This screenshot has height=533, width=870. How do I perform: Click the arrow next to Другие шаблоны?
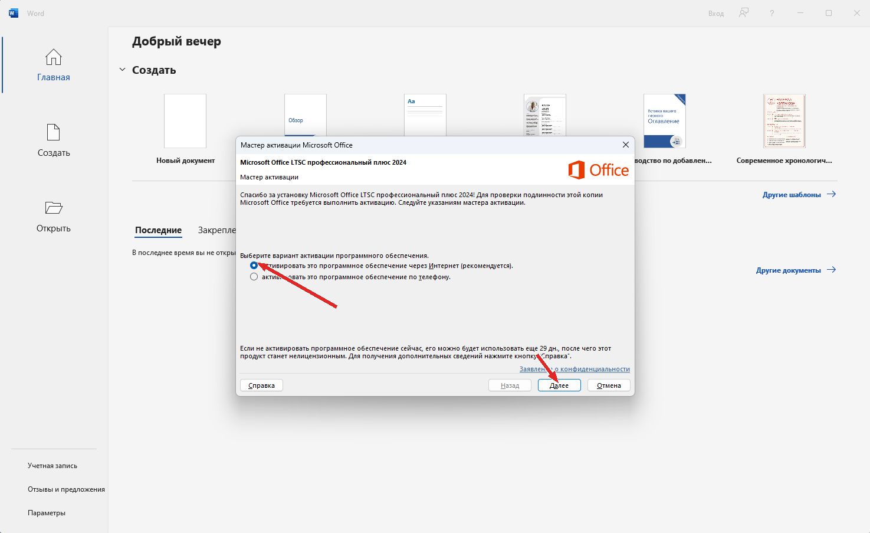[831, 194]
